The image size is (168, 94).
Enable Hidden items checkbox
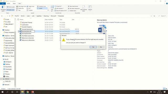69,11
